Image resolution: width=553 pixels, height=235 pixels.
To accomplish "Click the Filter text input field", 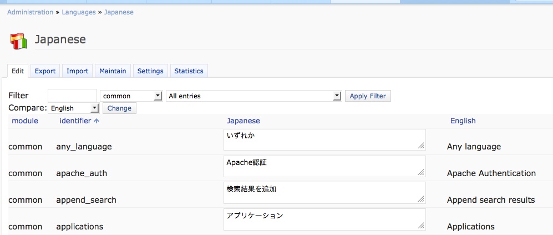I will 72,96.
